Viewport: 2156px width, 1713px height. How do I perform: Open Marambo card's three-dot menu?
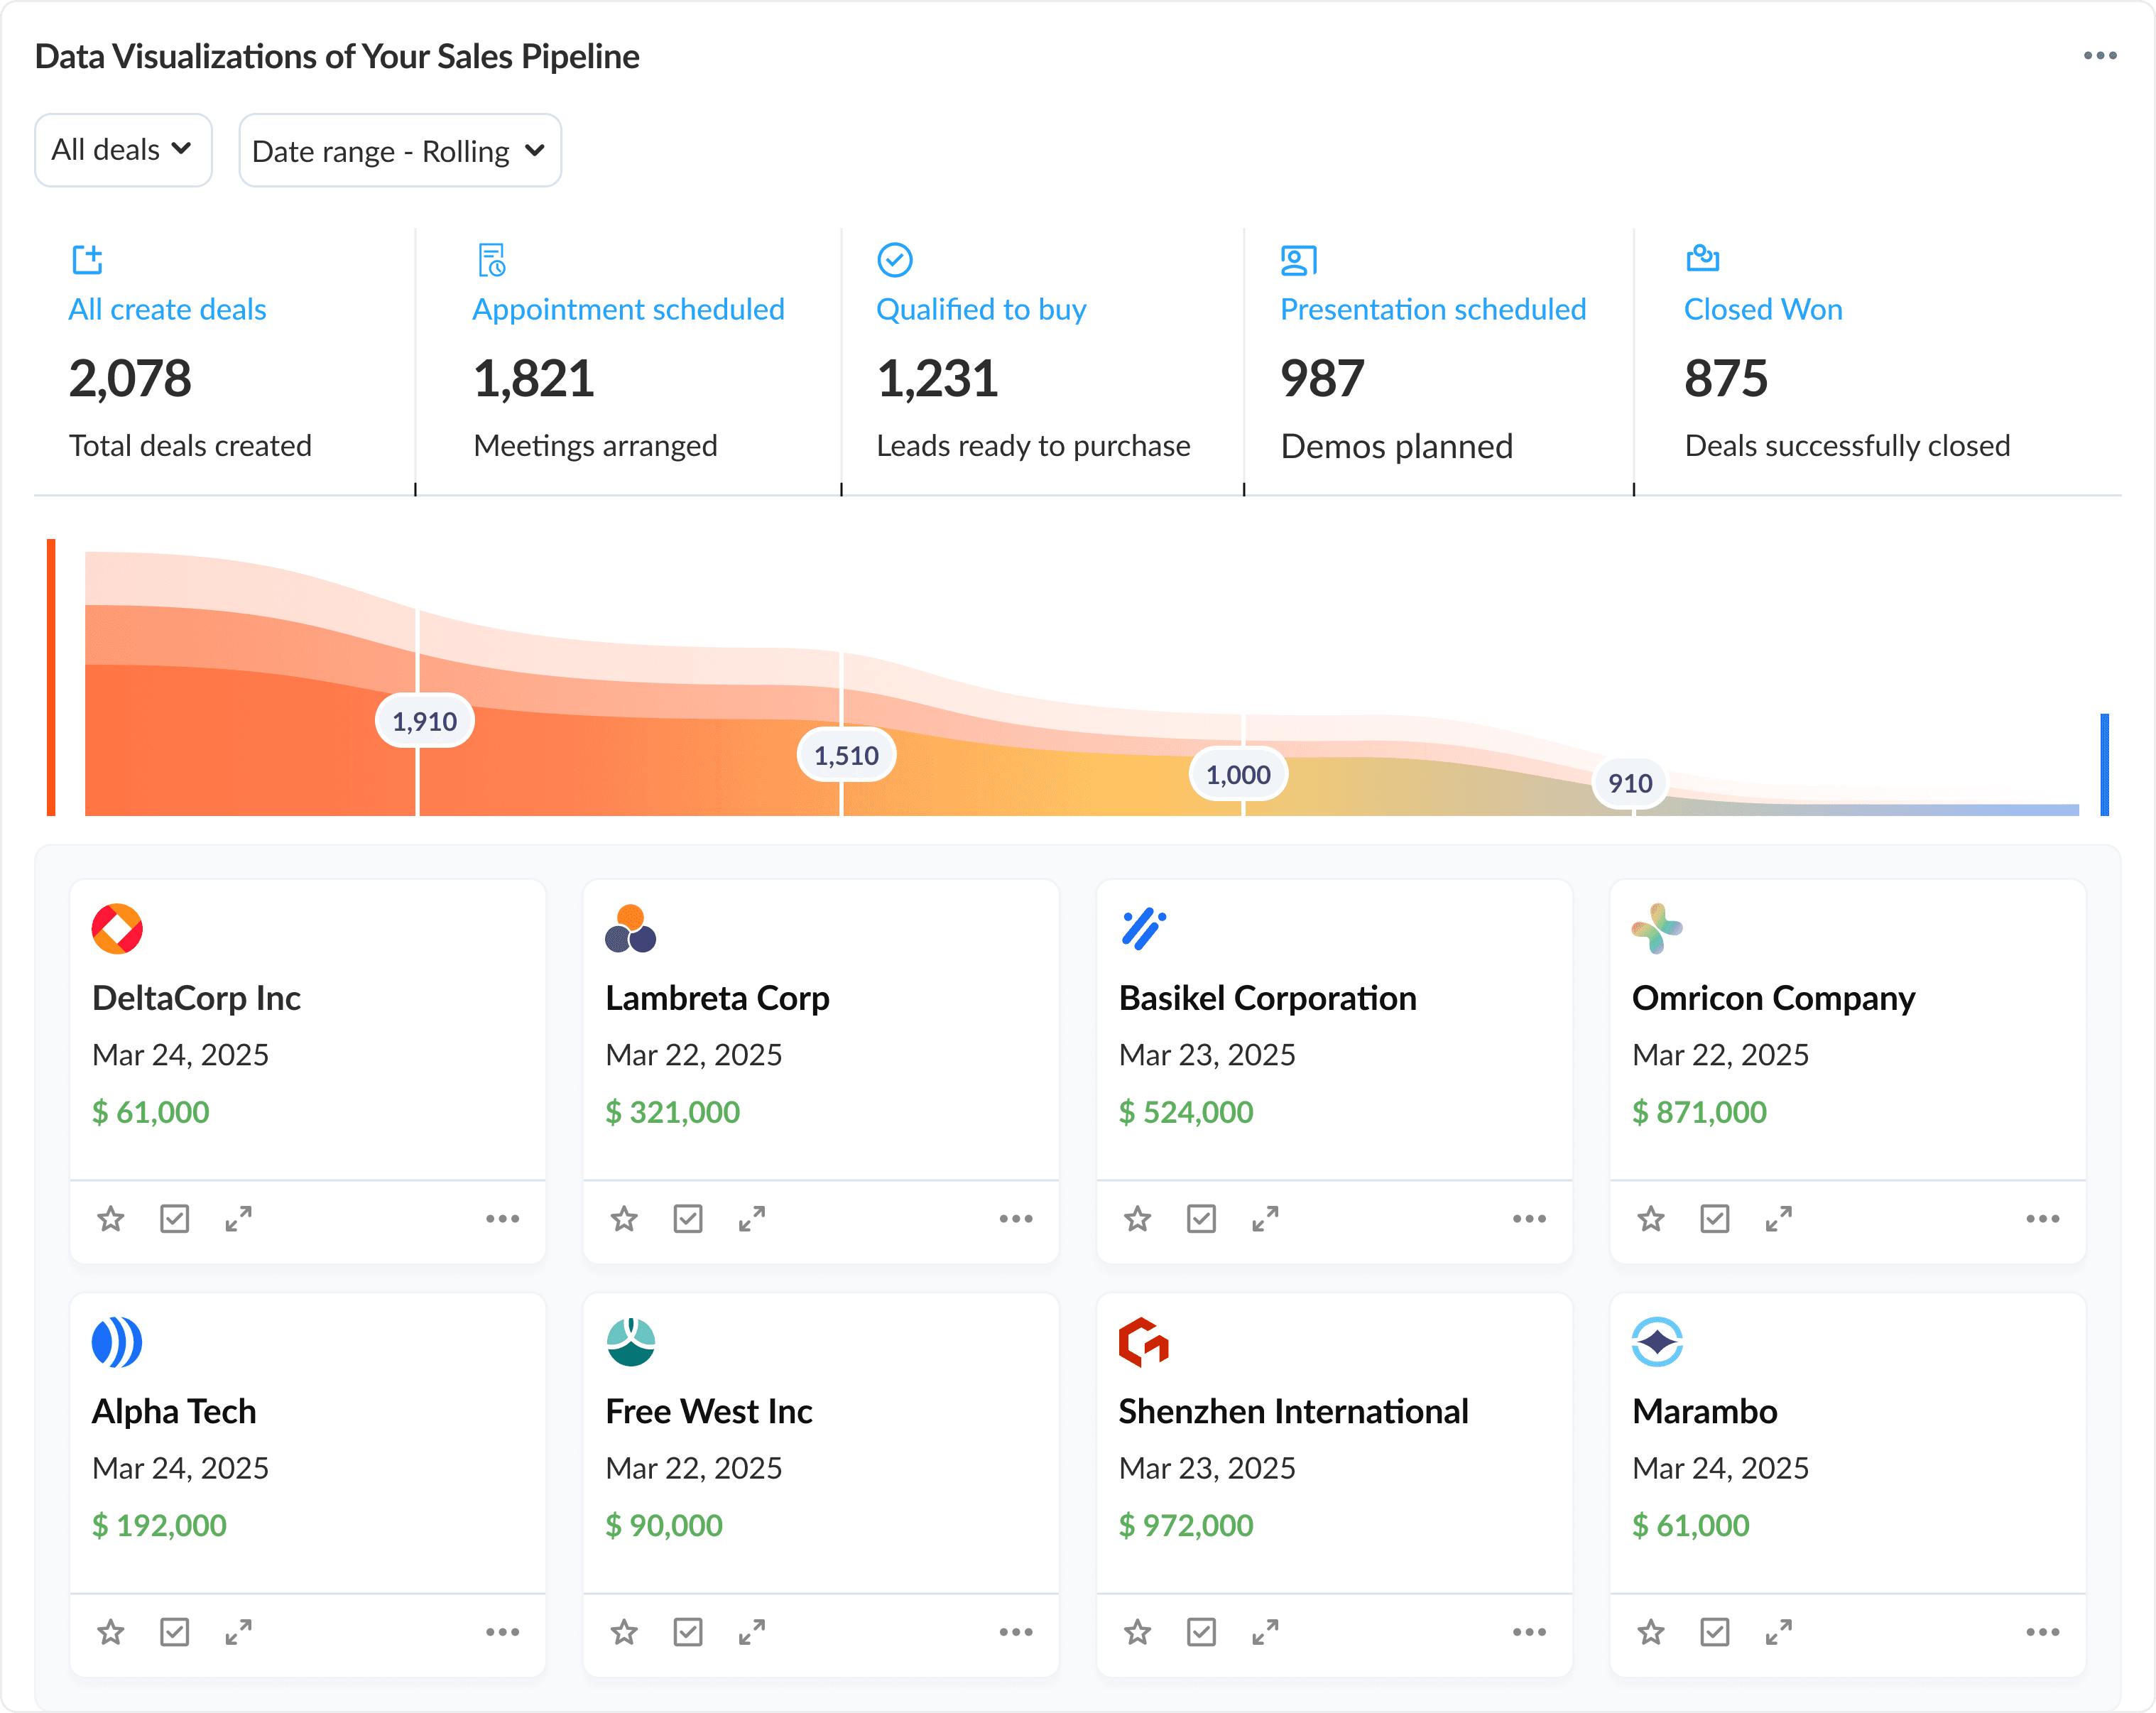pos(2042,1631)
